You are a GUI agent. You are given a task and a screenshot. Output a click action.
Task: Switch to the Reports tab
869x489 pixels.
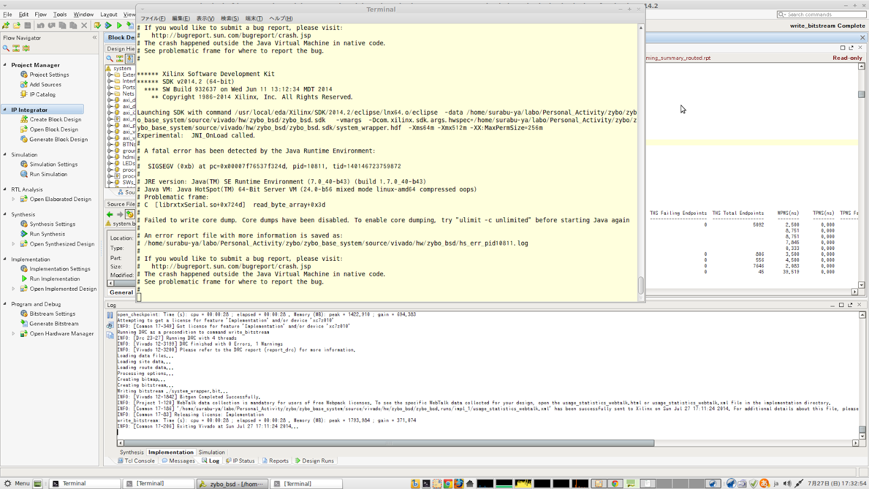275,461
